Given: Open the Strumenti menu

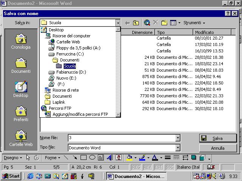Looking at the screenshot, I should (194, 23).
